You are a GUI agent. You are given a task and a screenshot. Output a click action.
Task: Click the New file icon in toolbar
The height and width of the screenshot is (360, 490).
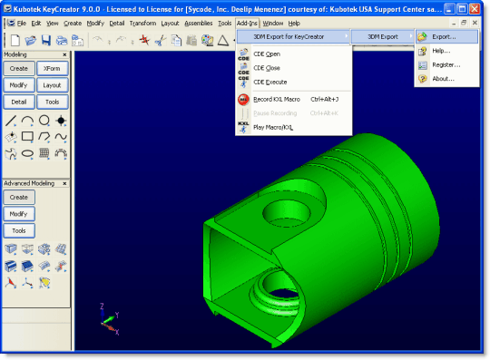15,40
